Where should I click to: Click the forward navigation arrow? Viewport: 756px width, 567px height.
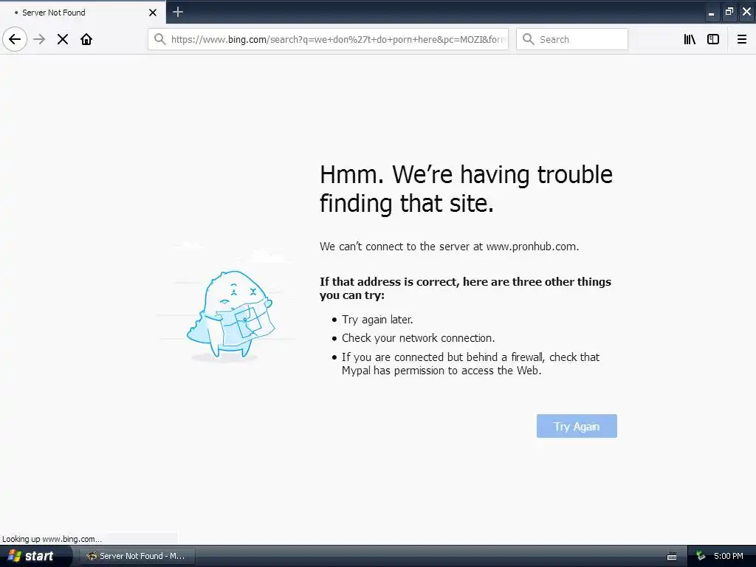coord(40,39)
